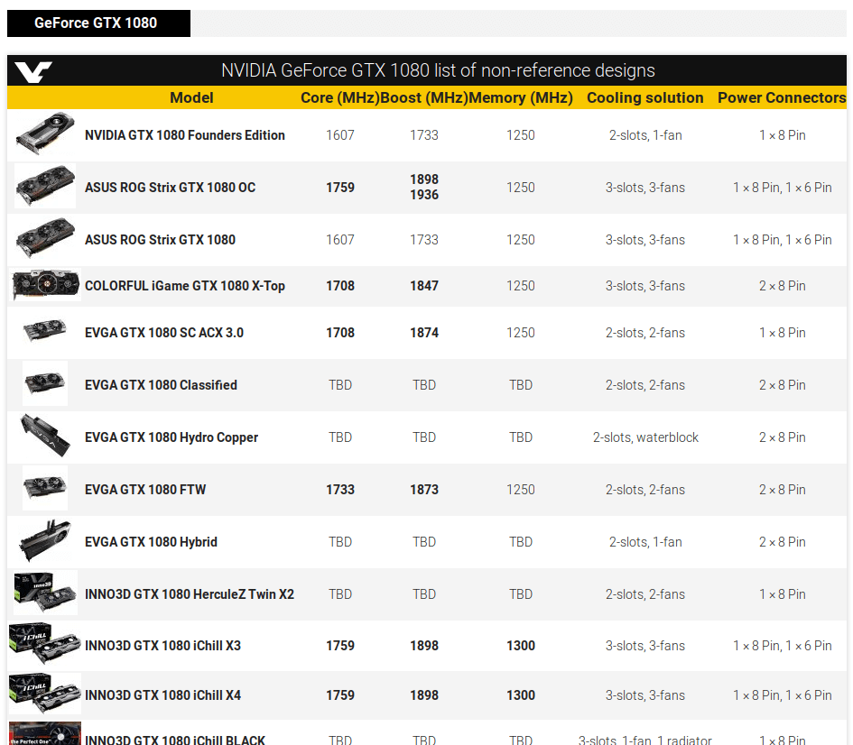The image size is (853, 745).
Task: Select 'INNO3D GTX 1080 iChill X3' name
Action: [x=162, y=646]
